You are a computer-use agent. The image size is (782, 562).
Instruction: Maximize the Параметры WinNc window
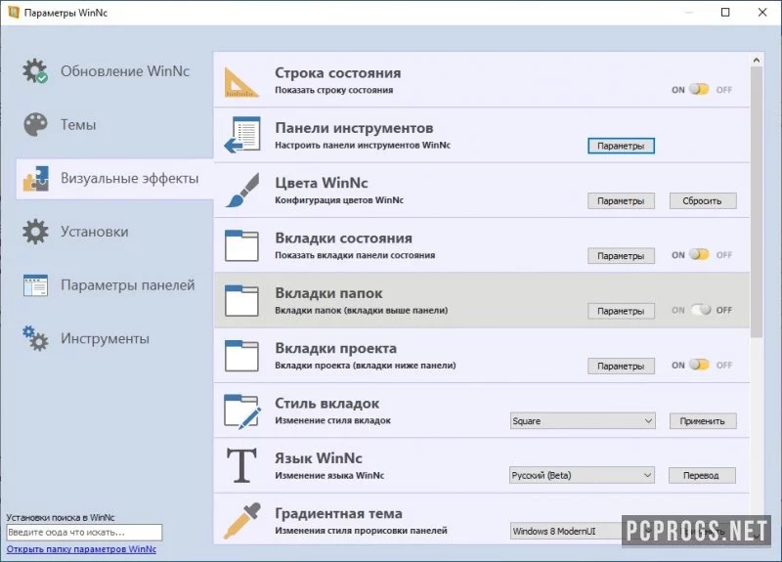coord(725,13)
